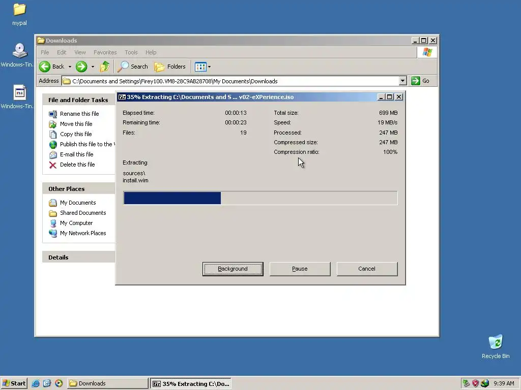Toggle the Folders pane
The image size is (521, 390).
point(170,67)
